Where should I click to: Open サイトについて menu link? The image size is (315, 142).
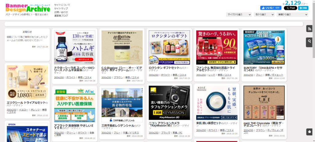62,5
